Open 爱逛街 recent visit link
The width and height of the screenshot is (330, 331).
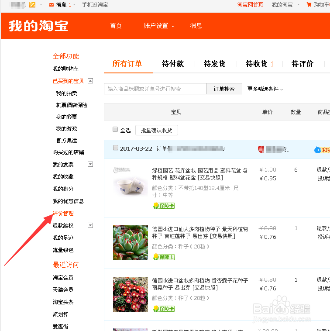(60, 327)
